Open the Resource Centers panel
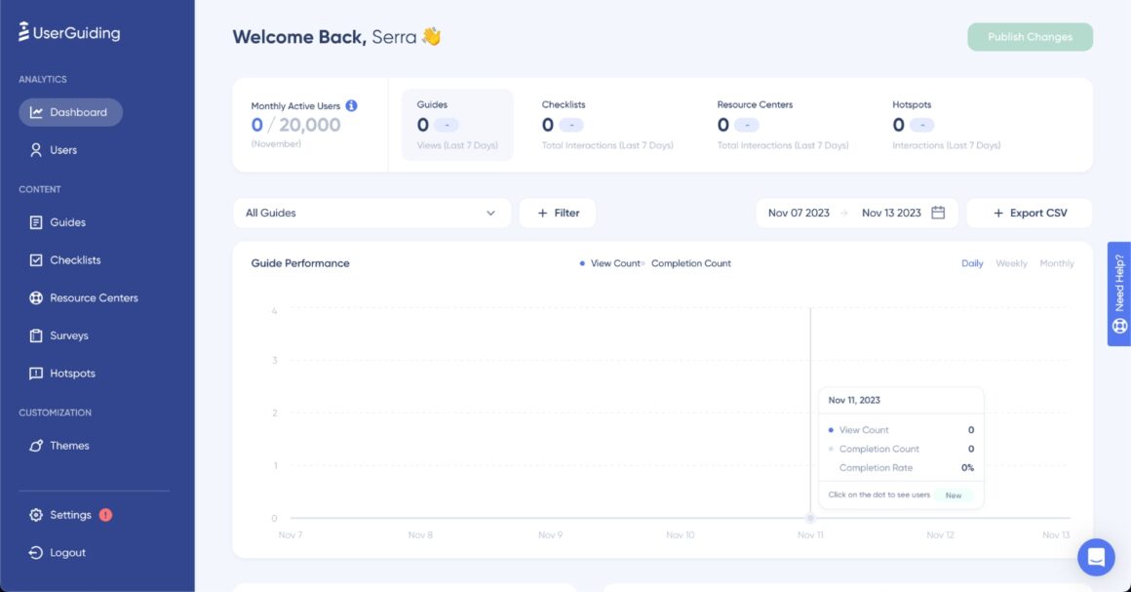The image size is (1131, 592). (x=85, y=296)
